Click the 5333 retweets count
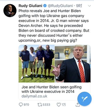The width and height of the screenshot is (94, 107). 46,105
